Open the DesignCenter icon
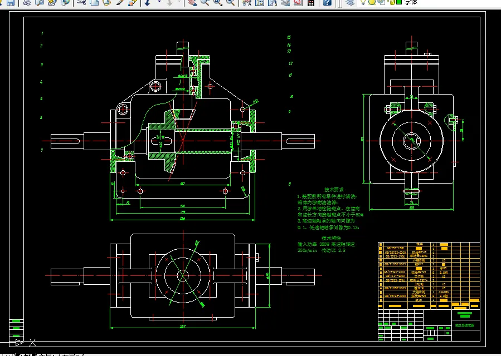This screenshot has width=501, height=356. coord(260,3)
